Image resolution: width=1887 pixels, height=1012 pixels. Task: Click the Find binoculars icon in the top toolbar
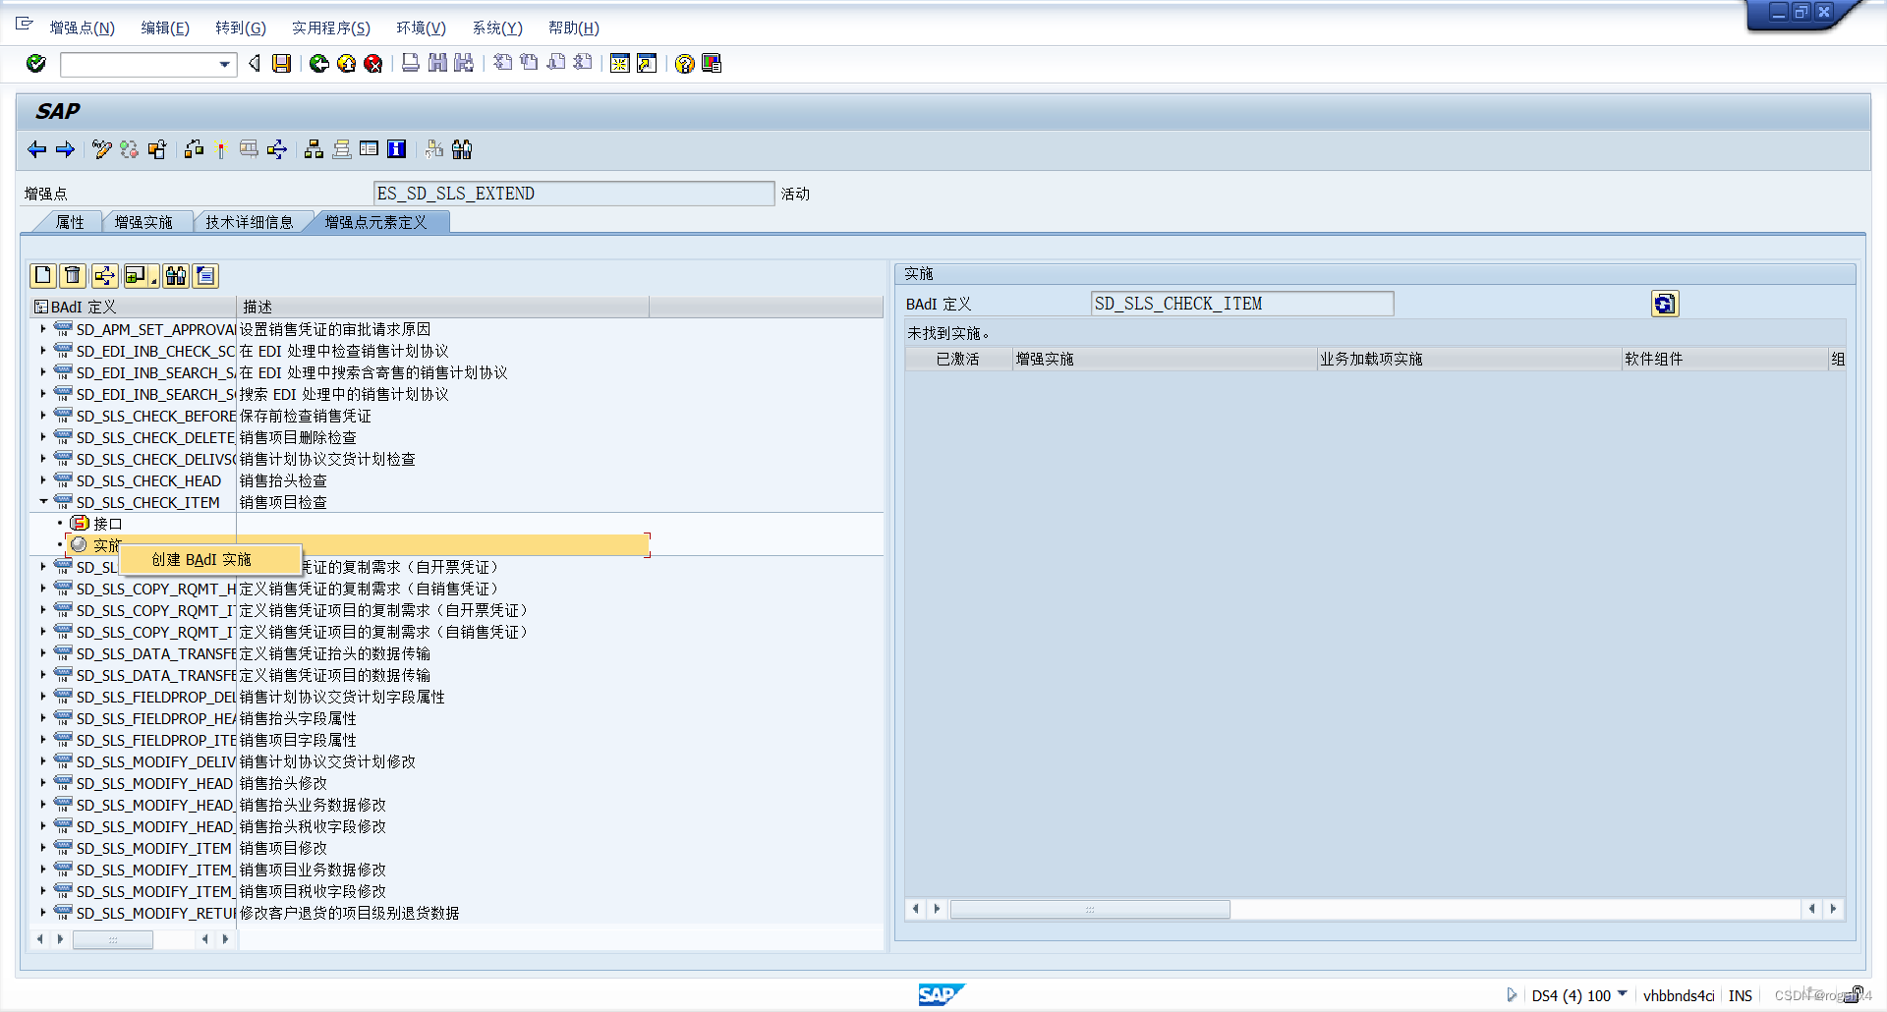coord(437,64)
